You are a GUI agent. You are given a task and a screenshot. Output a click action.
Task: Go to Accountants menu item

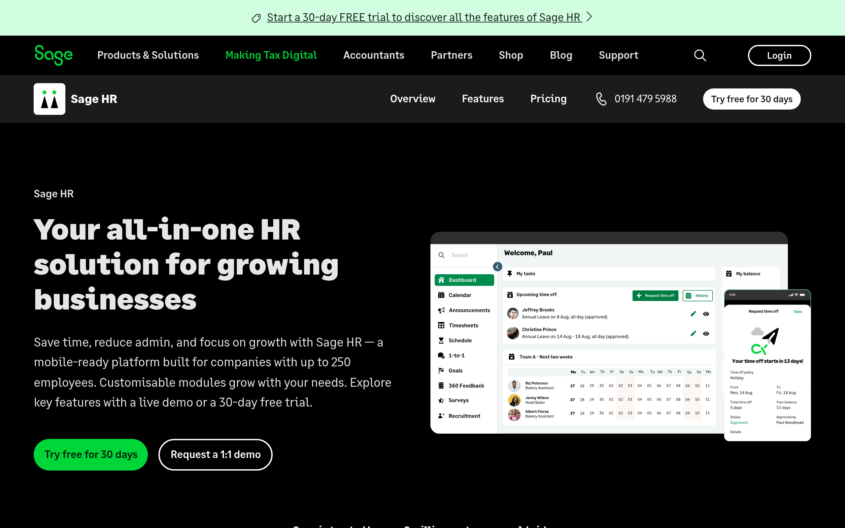point(374,55)
